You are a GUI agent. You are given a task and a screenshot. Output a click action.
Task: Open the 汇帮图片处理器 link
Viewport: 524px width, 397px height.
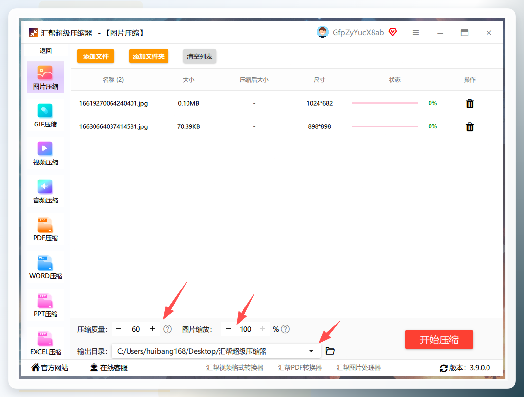(358, 368)
